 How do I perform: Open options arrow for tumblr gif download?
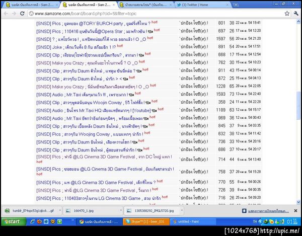pos(60,211)
